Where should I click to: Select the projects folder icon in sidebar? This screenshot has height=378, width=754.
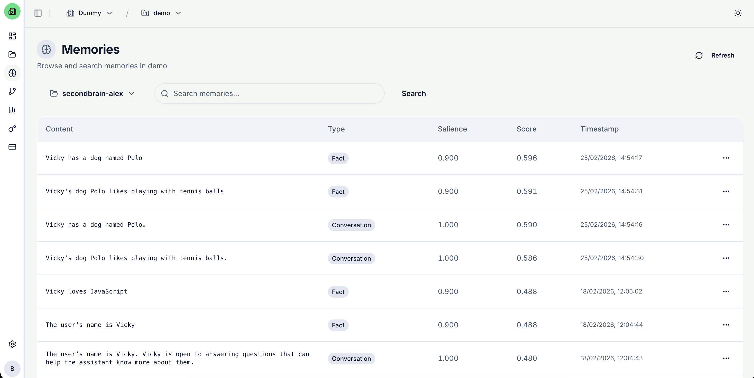[x=12, y=55]
